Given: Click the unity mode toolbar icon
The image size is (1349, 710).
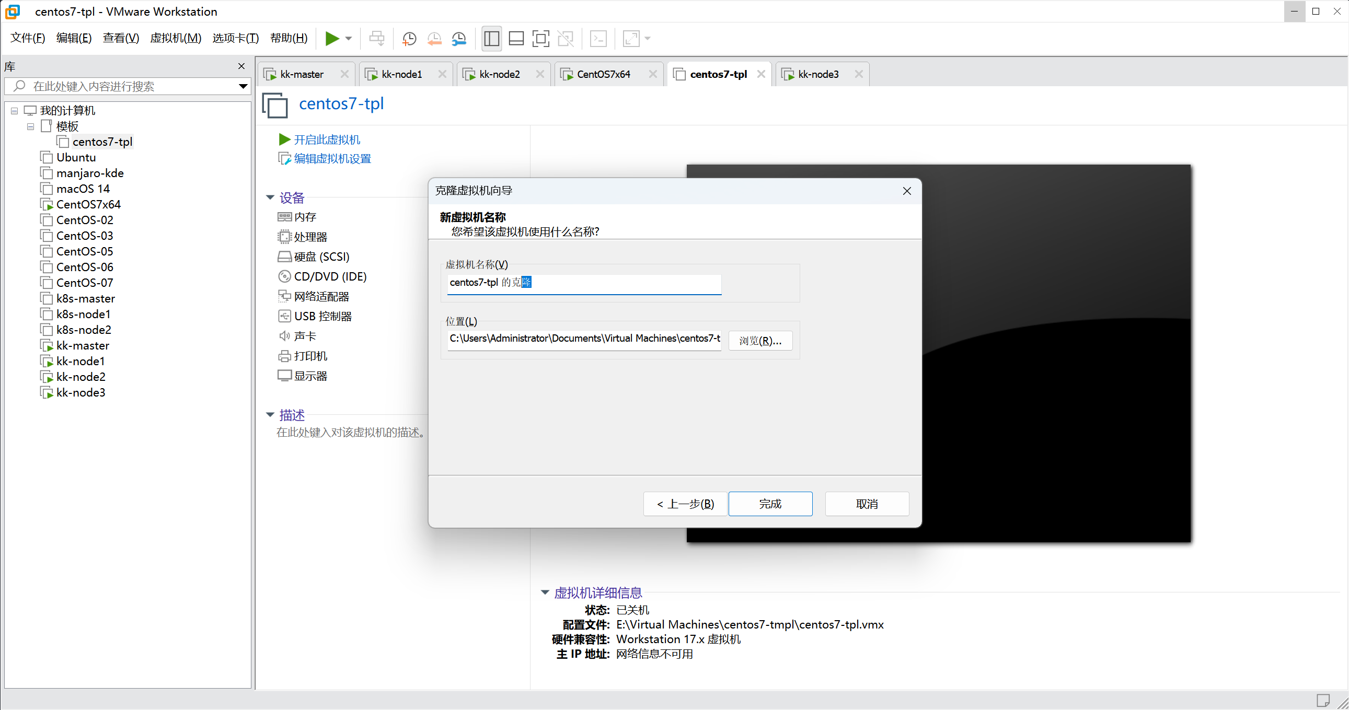Looking at the screenshot, I should [x=566, y=38].
